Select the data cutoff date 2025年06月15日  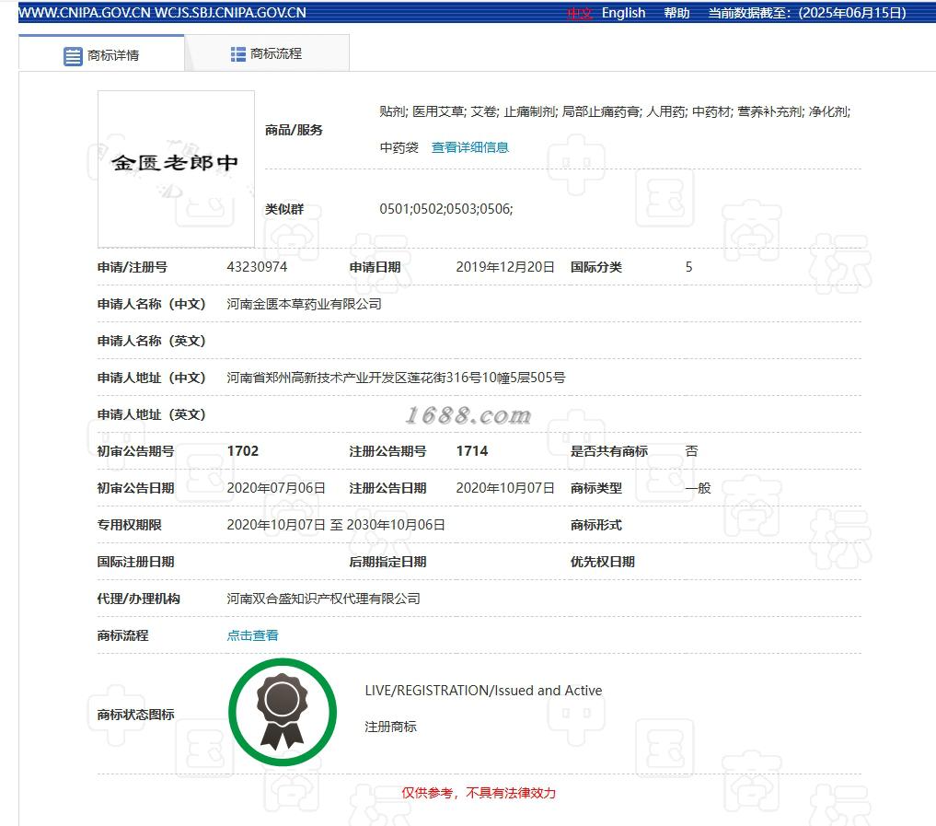(x=852, y=13)
